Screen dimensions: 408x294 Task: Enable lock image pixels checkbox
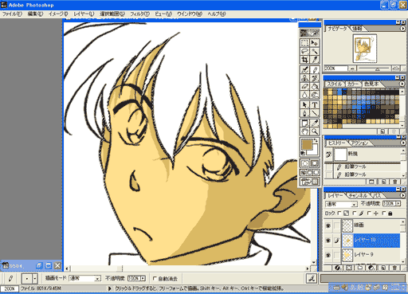click(x=354, y=214)
